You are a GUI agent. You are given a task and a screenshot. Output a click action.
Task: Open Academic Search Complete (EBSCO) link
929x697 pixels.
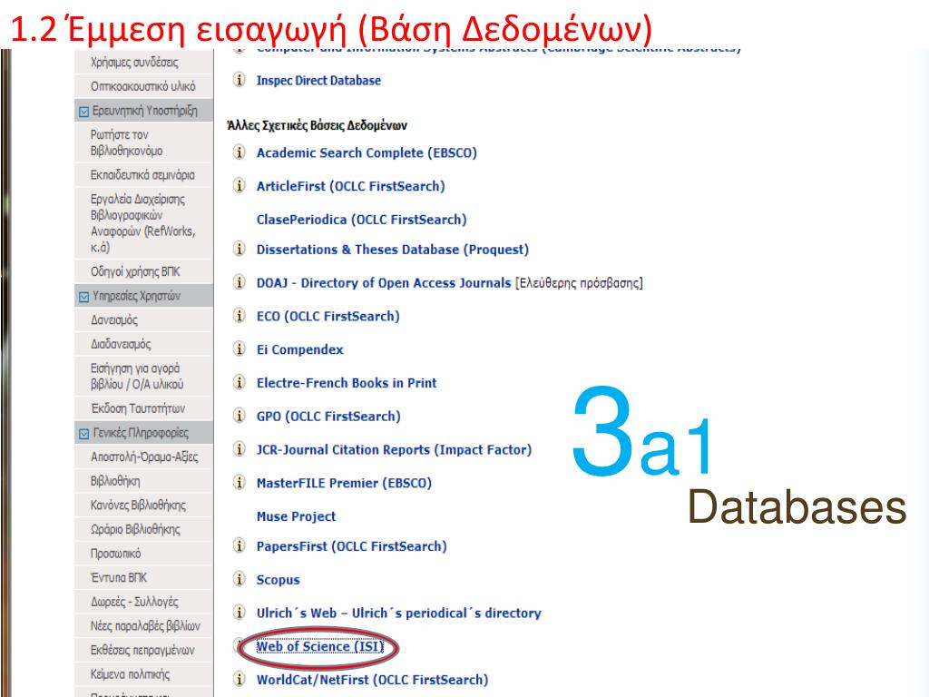tap(367, 152)
